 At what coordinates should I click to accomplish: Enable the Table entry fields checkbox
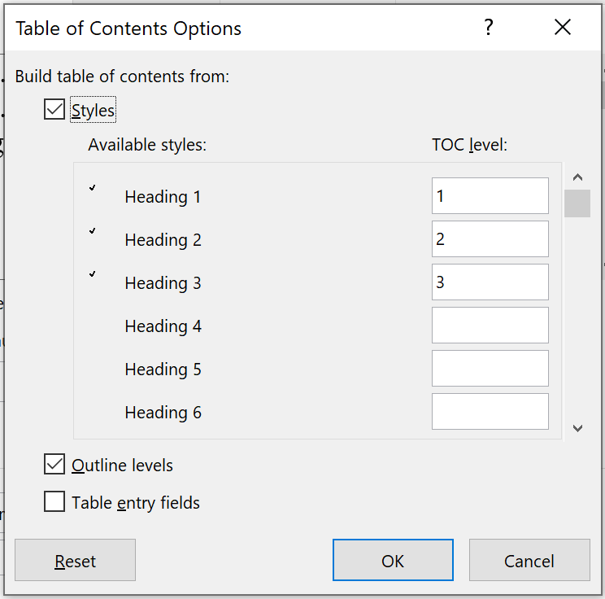pyautogui.click(x=54, y=501)
